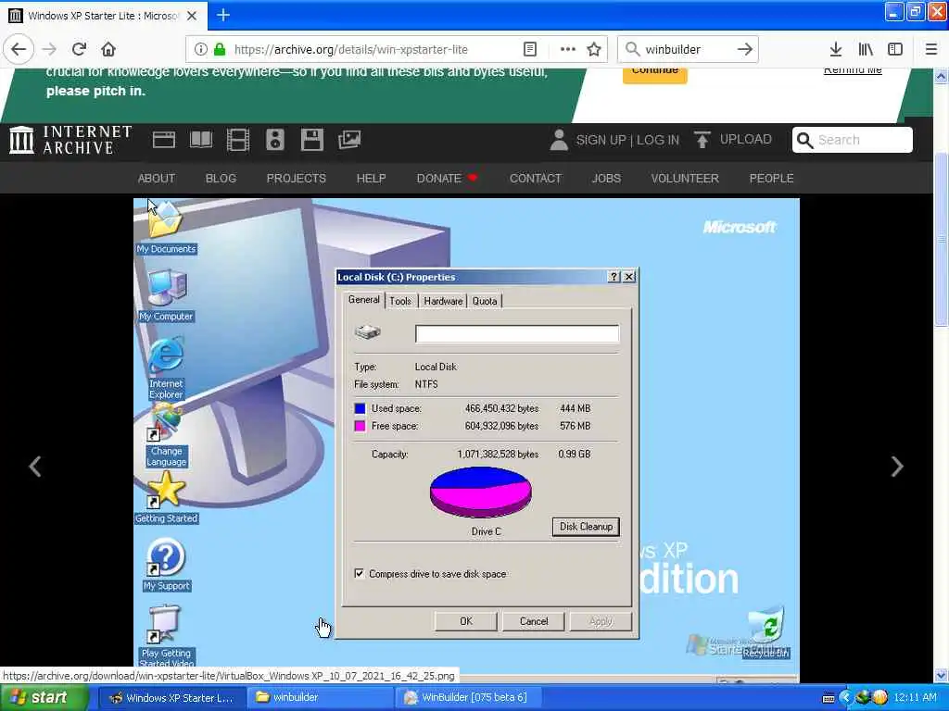Open a new browser tab with plus
Viewport: 949px width, 711px height.
coord(223,15)
